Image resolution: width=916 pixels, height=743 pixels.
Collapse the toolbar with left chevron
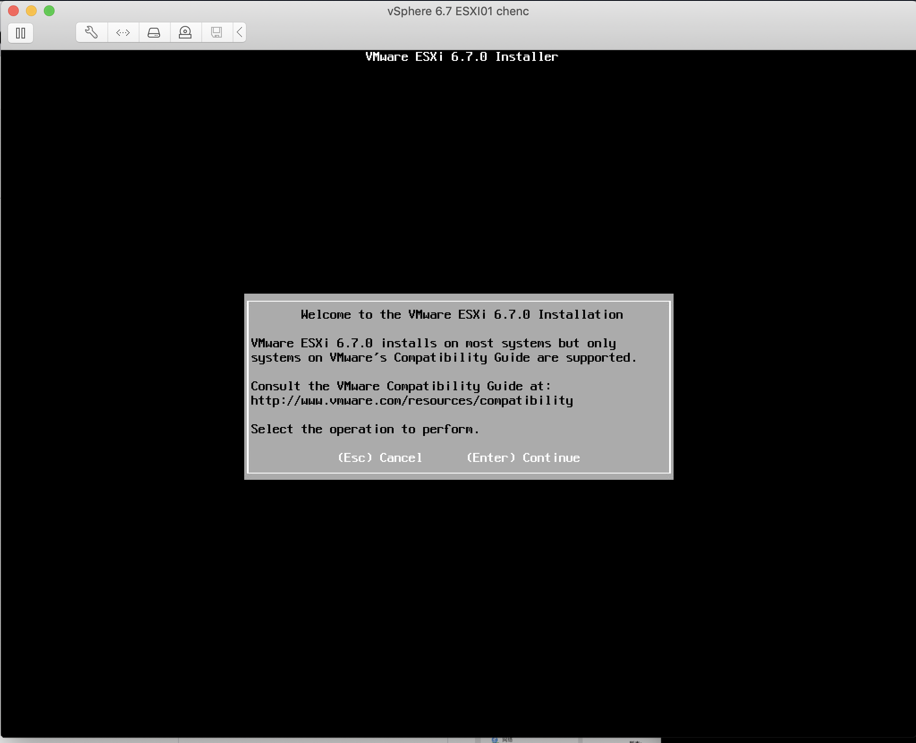click(x=239, y=32)
